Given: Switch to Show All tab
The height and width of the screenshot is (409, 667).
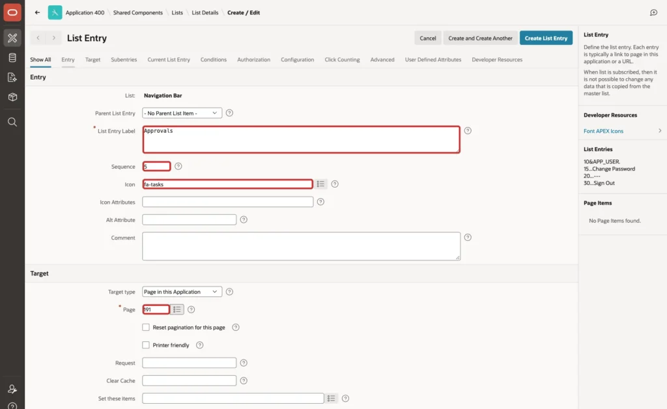Looking at the screenshot, I should 40,59.
